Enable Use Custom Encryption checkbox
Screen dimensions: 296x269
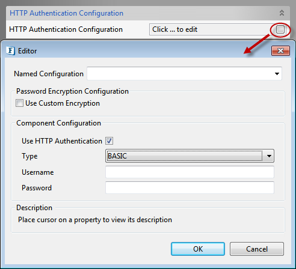pyautogui.click(x=19, y=103)
